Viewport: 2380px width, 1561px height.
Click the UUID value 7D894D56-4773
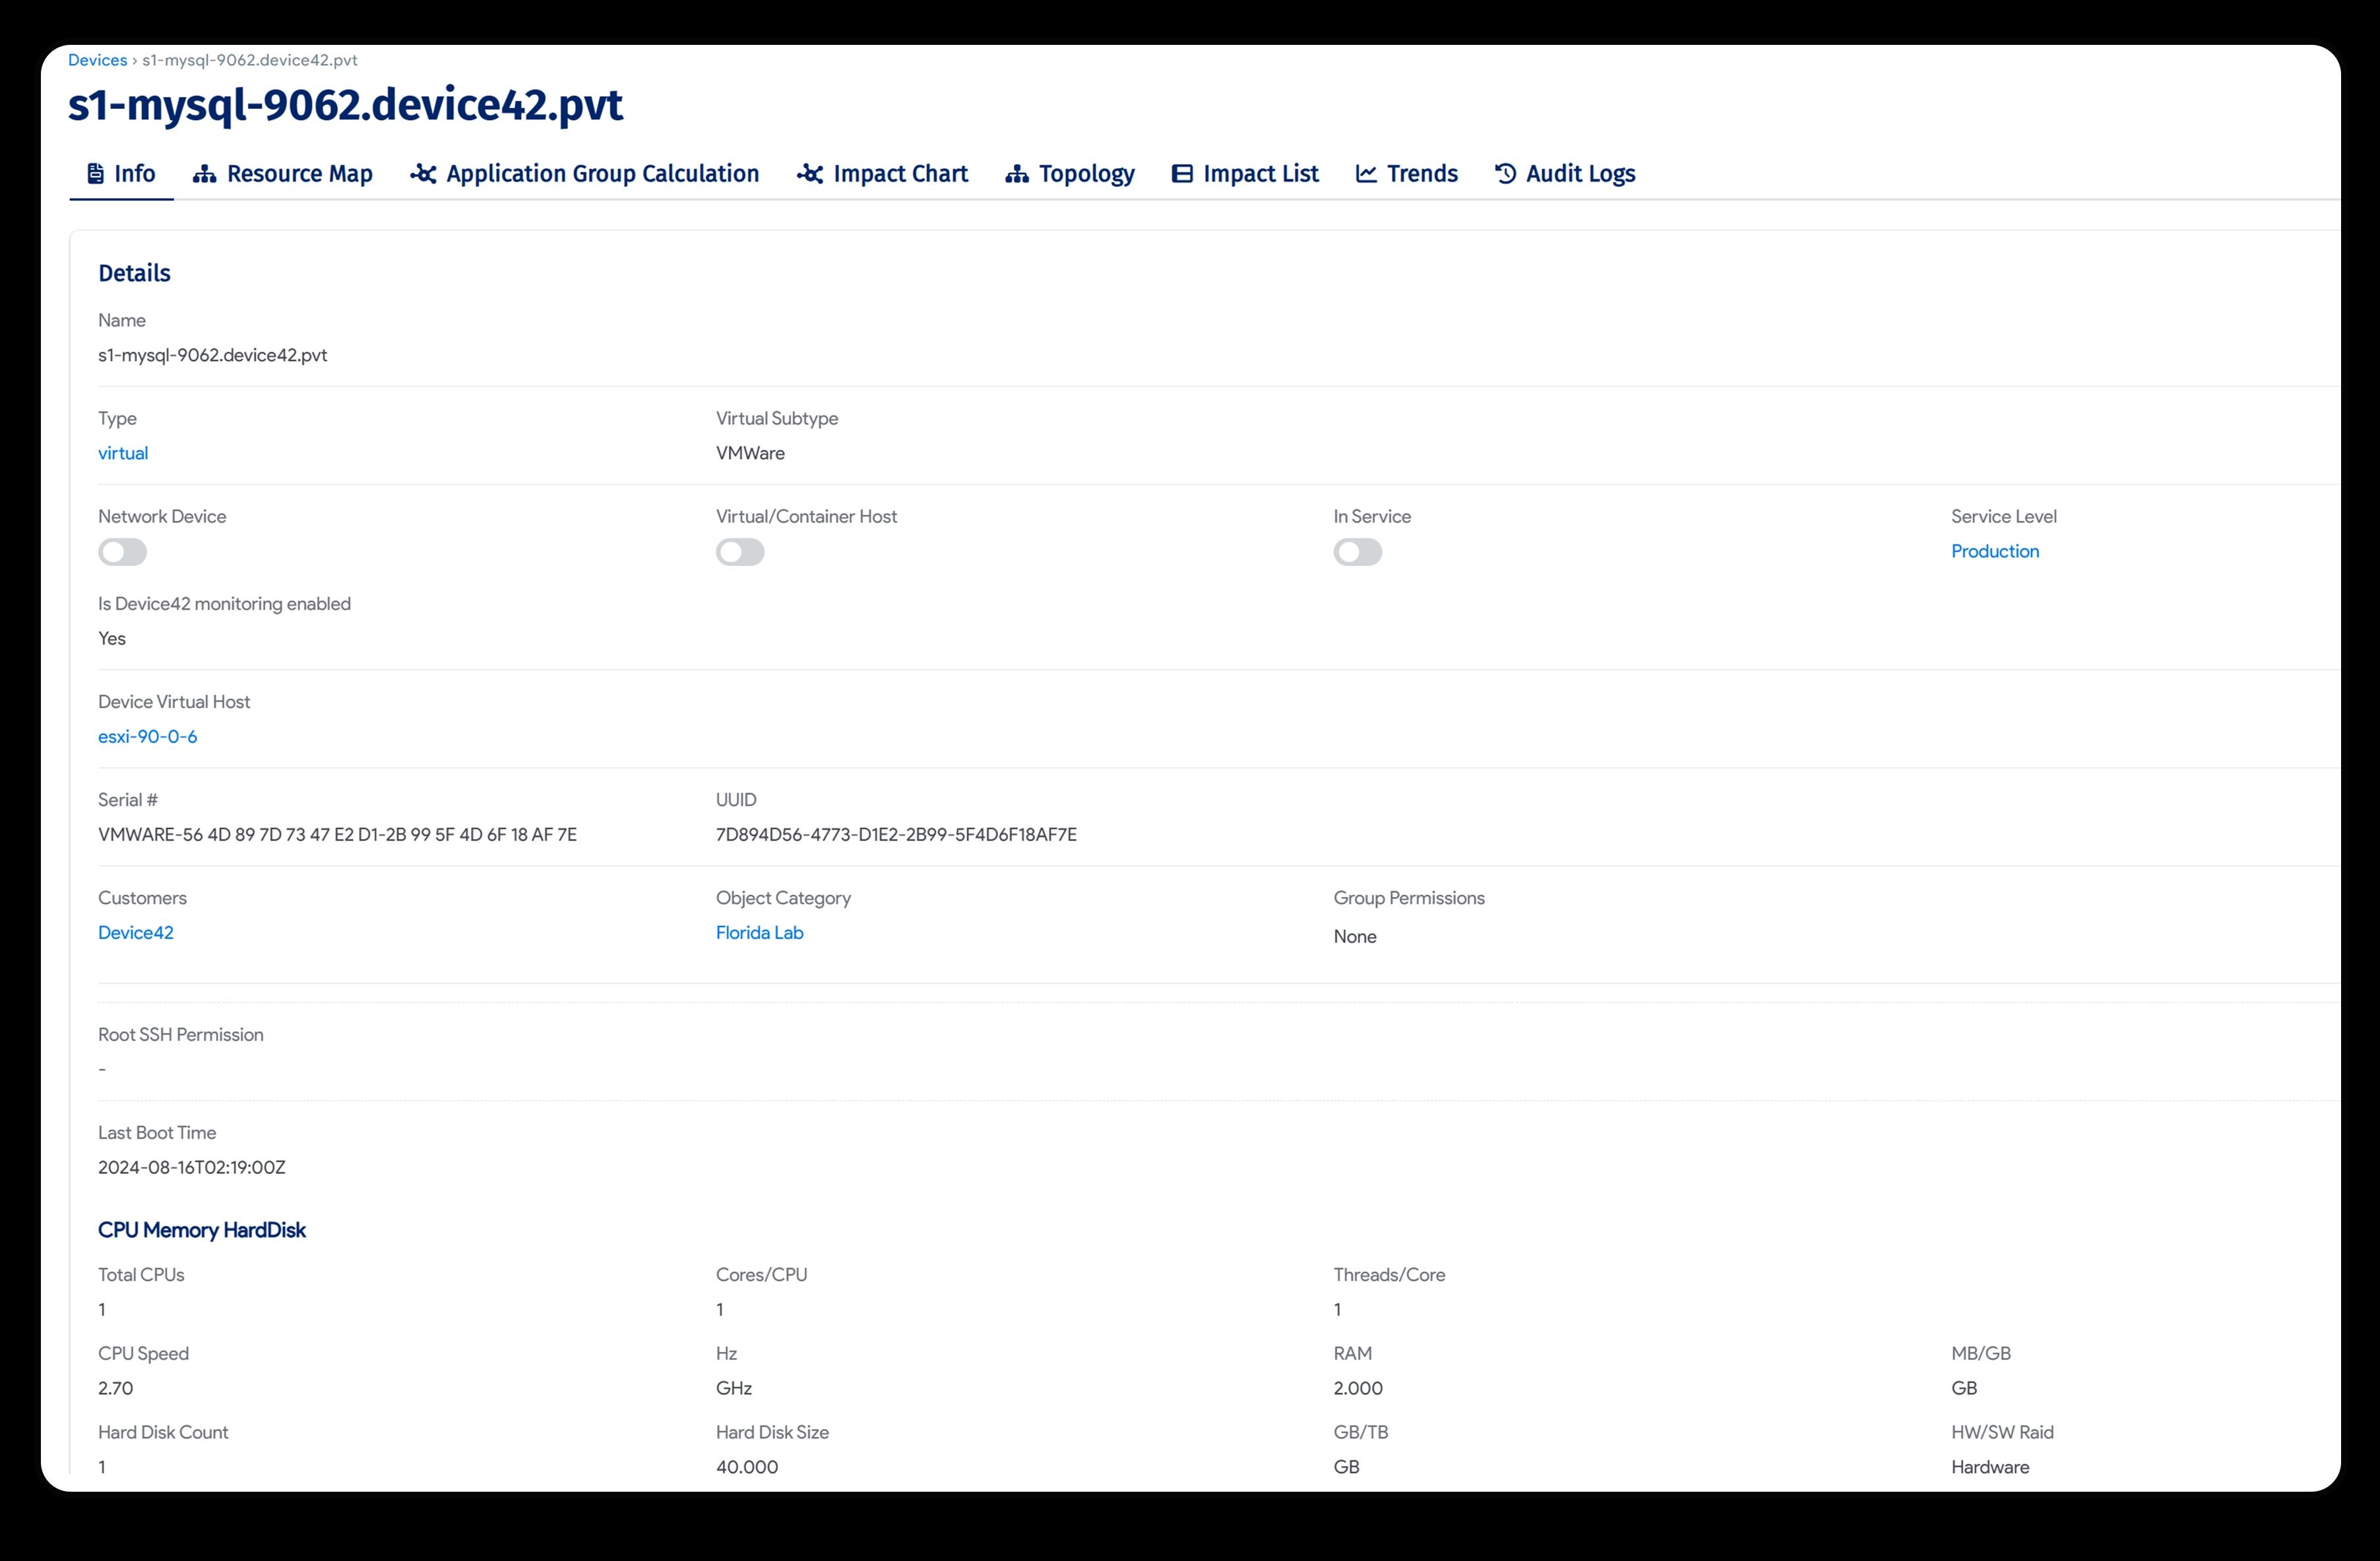(x=896, y=834)
